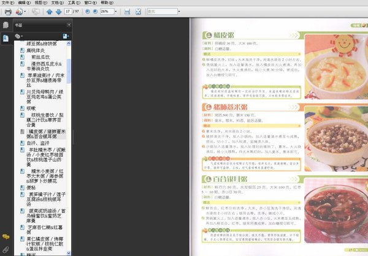The width and height of the screenshot is (368, 256).
Task: Expand the collaborate icon dropdown arrow
Action: coord(25,12)
